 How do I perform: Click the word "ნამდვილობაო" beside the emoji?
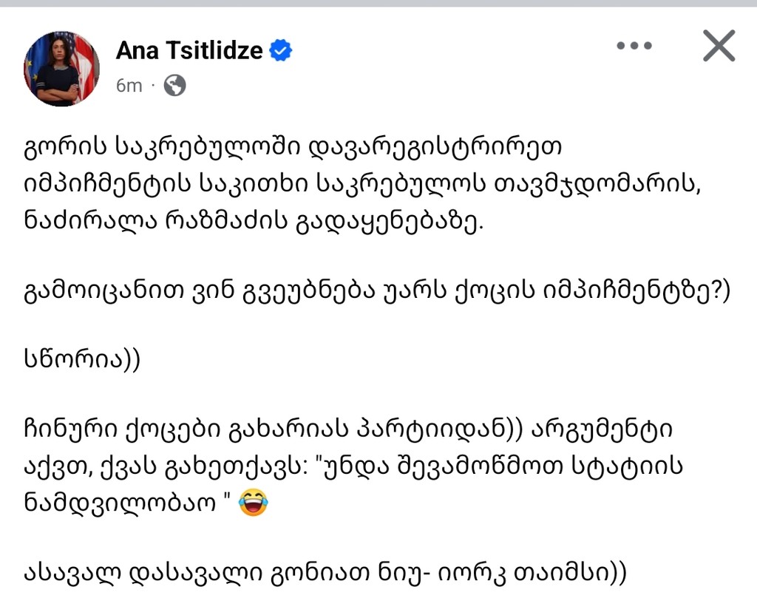coord(120,503)
